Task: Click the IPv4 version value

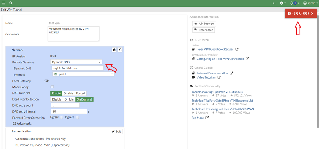Action: (x=54, y=56)
